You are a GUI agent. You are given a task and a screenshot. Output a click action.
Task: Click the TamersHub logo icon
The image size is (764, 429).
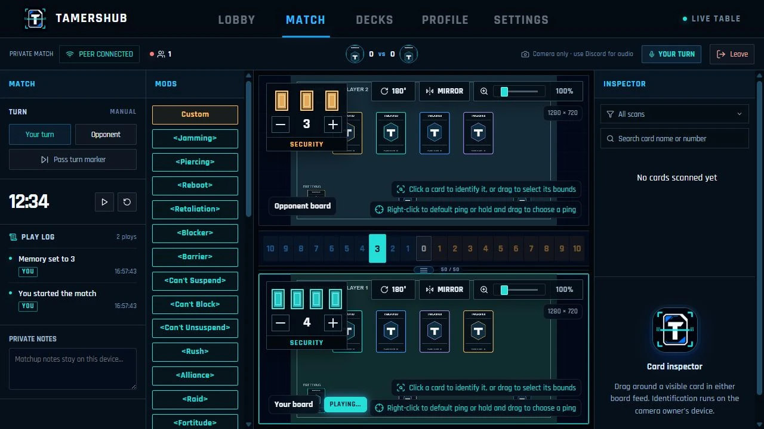(35, 18)
